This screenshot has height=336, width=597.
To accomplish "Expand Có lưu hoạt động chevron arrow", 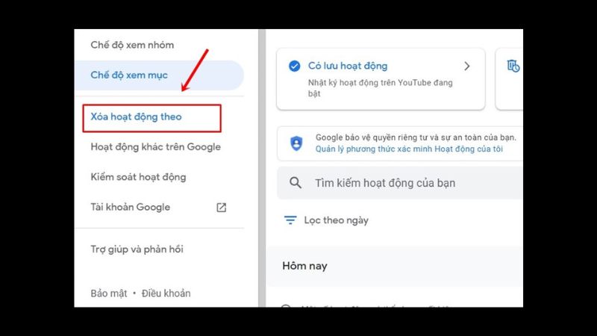I will pyautogui.click(x=467, y=66).
